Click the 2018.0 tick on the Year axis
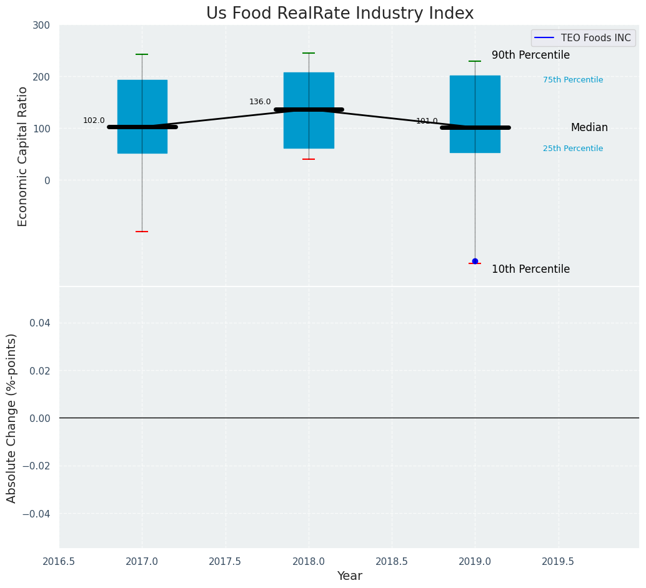The width and height of the screenshot is (646, 588). point(309,561)
